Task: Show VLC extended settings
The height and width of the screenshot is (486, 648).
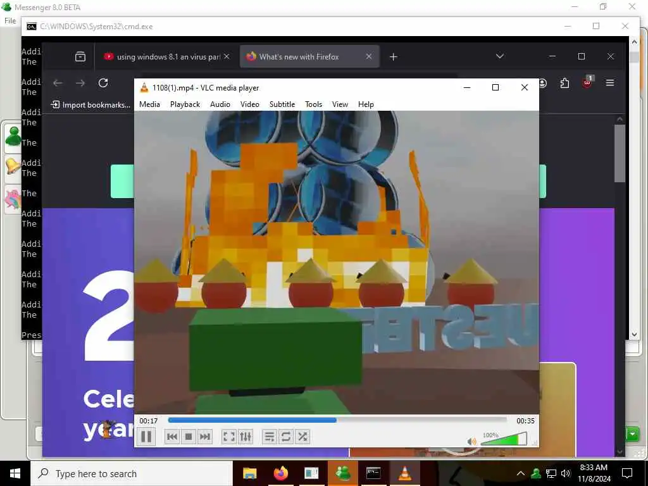Action: 246,437
